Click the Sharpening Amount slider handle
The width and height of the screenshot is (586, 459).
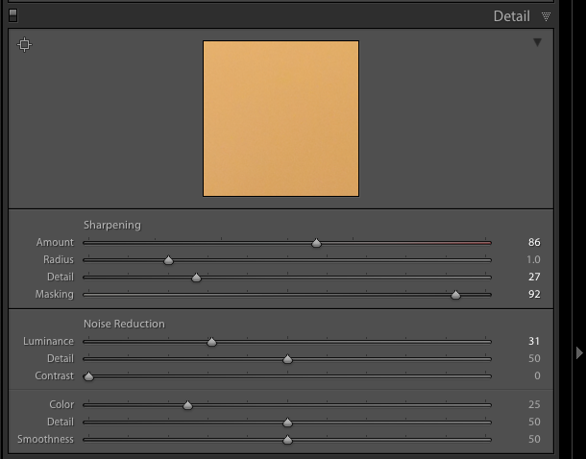point(317,243)
